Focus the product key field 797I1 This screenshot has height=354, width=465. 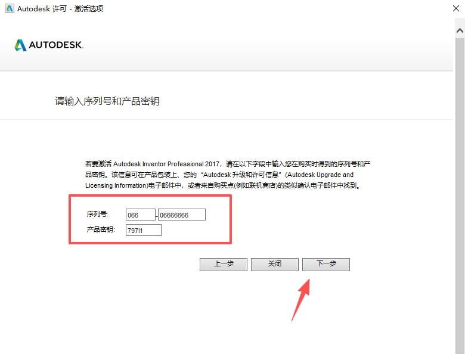pos(144,230)
